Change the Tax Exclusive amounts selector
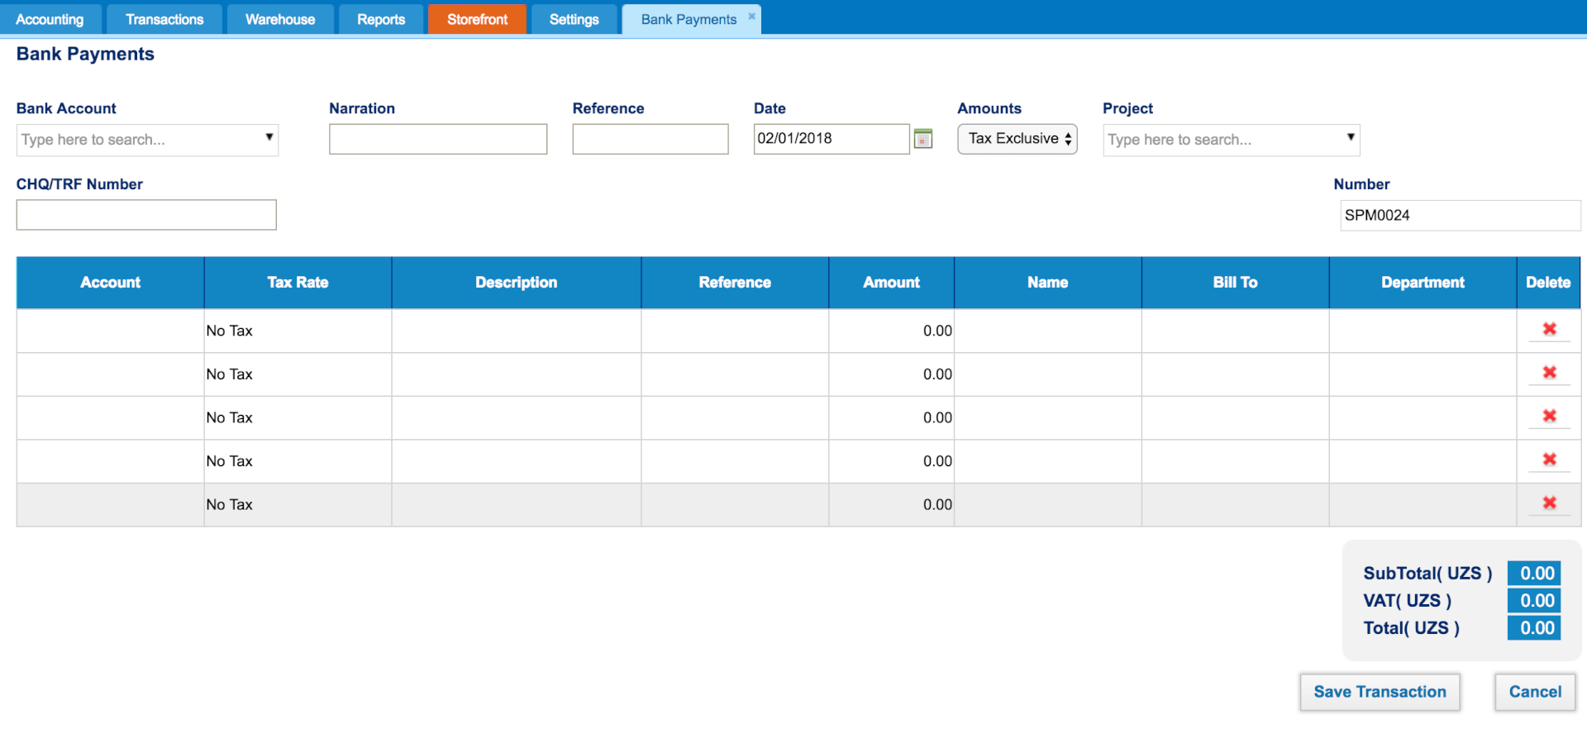This screenshot has width=1587, height=729. tap(1017, 139)
